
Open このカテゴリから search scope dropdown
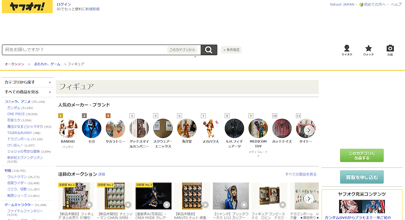pyautogui.click(x=182, y=50)
